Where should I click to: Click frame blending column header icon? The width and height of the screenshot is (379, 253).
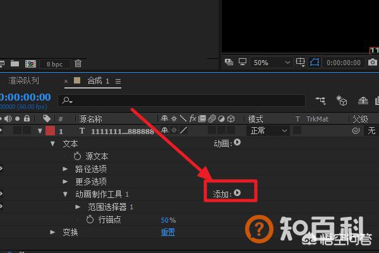[202, 118]
